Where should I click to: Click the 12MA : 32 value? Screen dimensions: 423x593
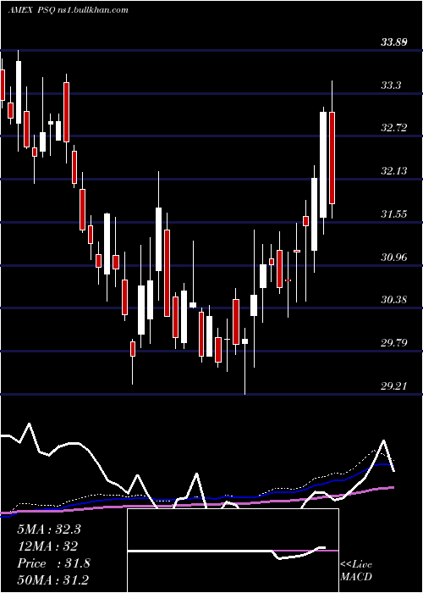[47, 546]
